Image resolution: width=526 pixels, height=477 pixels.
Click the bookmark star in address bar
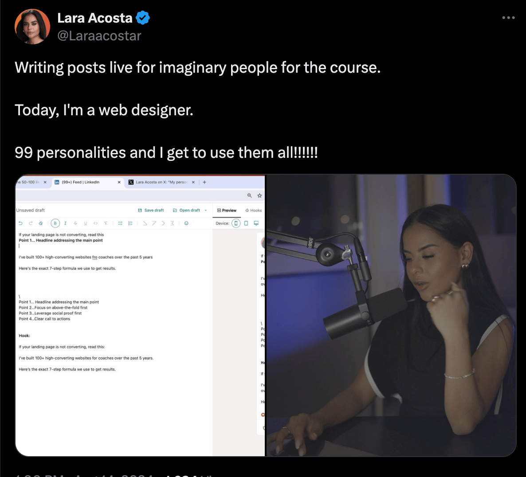pyautogui.click(x=259, y=195)
